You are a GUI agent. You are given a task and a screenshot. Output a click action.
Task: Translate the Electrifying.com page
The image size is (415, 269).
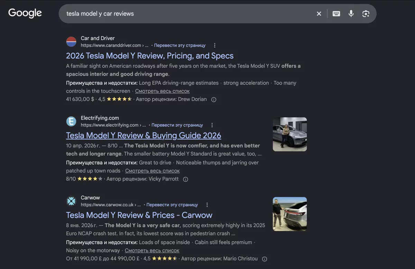click(177, 125)
